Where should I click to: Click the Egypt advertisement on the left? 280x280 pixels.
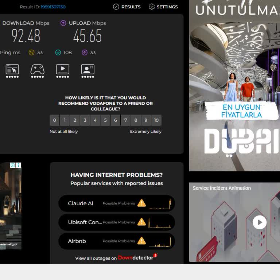click(11, 206)
